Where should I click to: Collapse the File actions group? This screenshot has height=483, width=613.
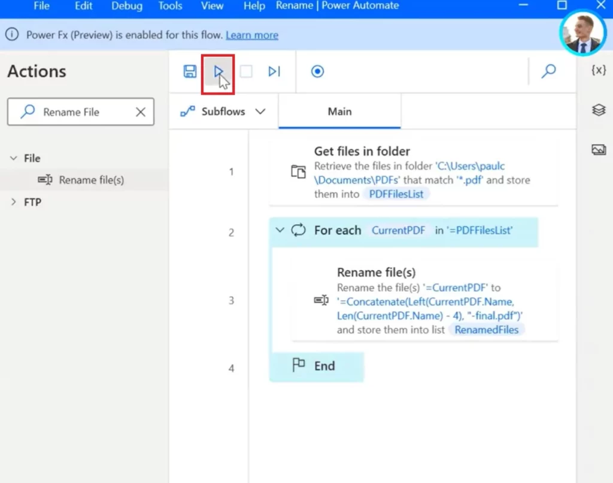pos(14,158)
